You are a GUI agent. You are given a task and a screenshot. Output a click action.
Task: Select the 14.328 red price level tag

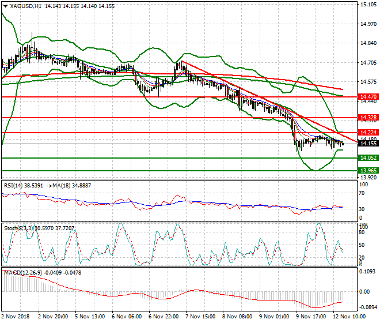click(x=368, y=117)
